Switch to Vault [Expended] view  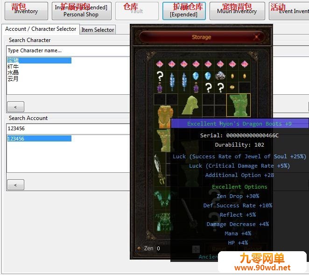[184, 11]
